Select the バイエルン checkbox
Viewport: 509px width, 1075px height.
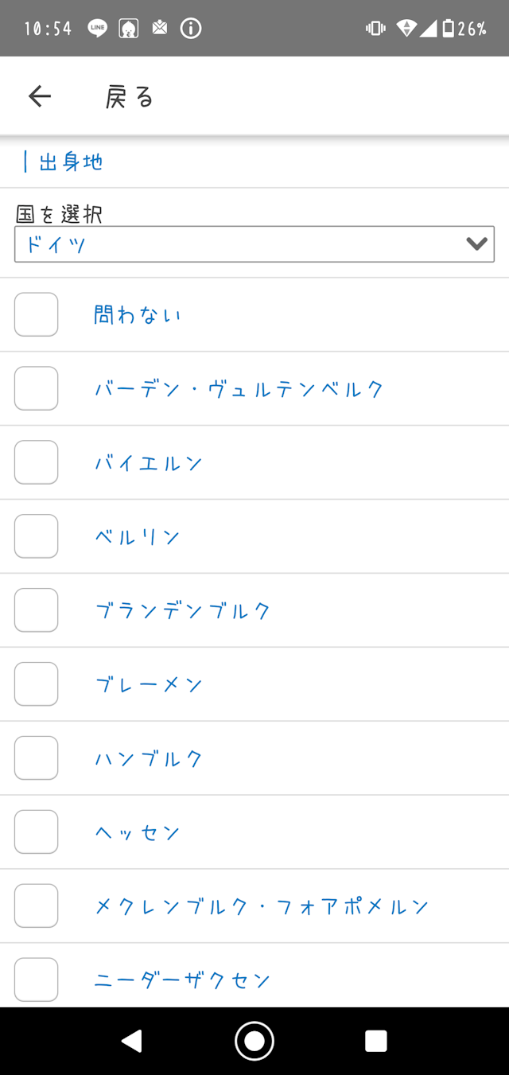(37, 462)
